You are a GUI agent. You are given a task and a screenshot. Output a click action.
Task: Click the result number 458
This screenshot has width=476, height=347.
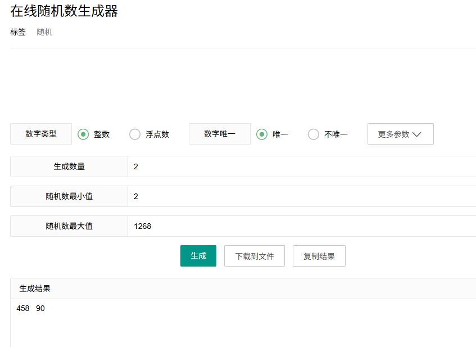pos(23,308)
